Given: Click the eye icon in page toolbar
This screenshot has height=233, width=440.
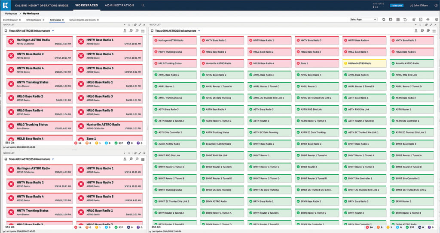Looking at the screenshot, I should [428, 20].
